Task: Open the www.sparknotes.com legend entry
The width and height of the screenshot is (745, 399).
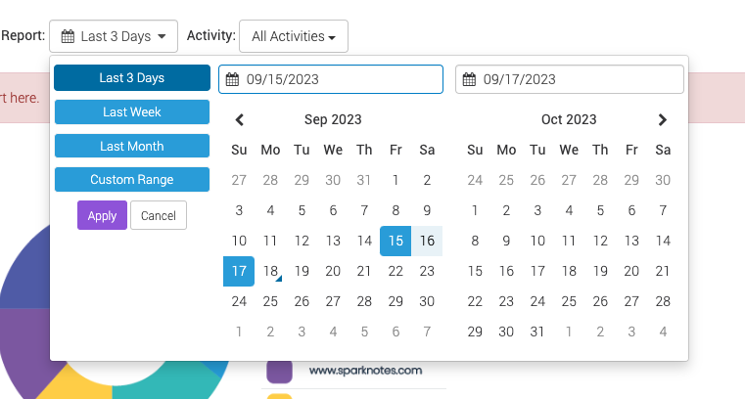Action: [365, 371]
